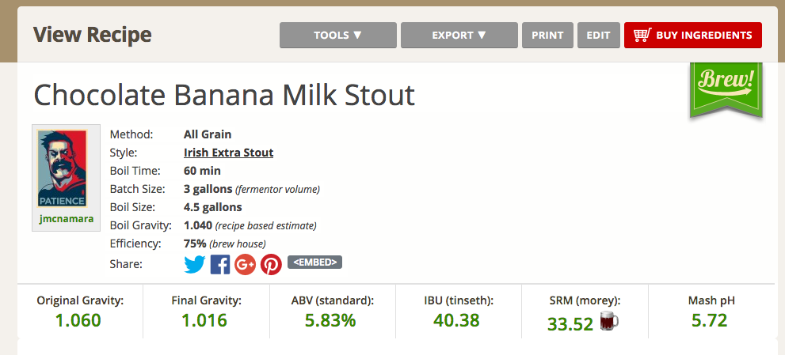The image size is (785, 355).
Task: Open the Irish Extra Stout style link
Action: pos(228,153)
